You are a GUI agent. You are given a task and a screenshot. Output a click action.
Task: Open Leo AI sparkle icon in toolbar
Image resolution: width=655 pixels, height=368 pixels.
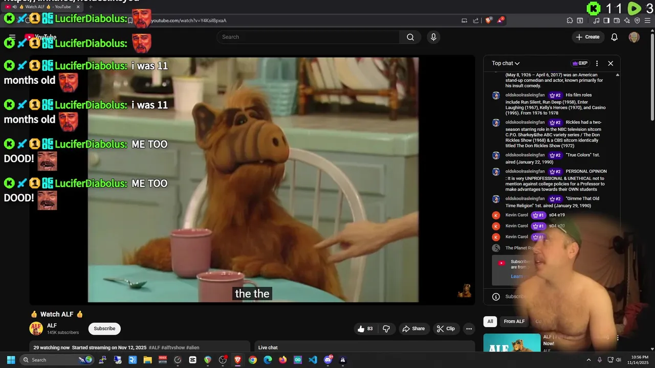(x=627, y=20)
